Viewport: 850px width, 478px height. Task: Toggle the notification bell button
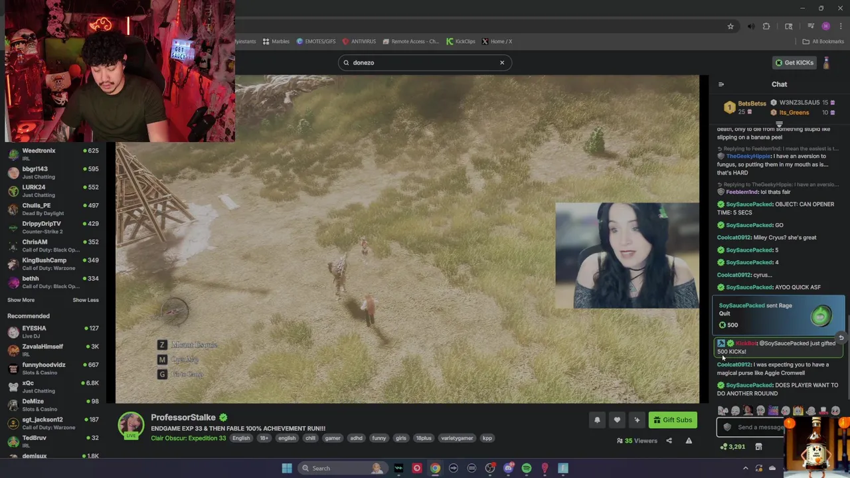click(x=597, y=420)
